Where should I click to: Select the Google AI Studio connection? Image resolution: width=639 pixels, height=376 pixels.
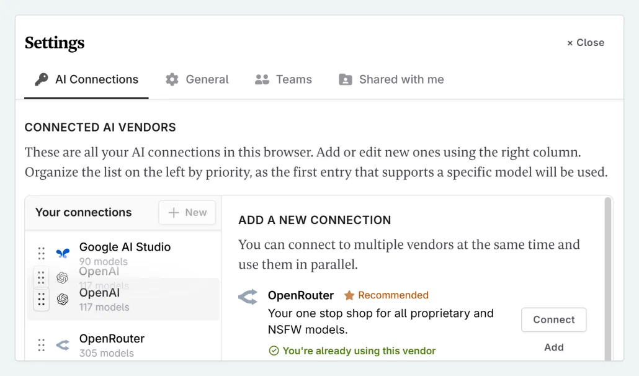coord(125,248)
